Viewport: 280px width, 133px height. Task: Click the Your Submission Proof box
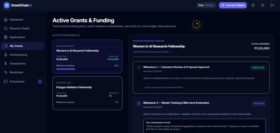click(205, 126)
